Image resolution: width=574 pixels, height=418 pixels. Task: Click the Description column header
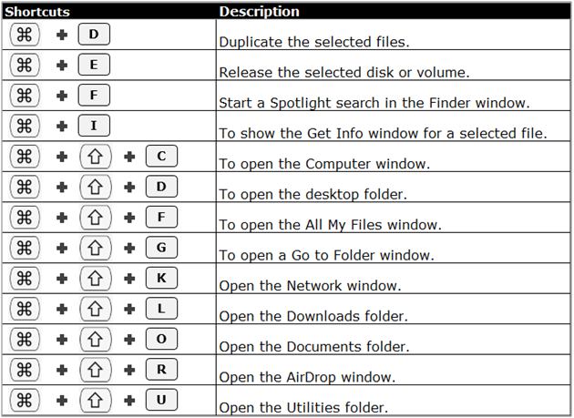click(x=259, y=11)
